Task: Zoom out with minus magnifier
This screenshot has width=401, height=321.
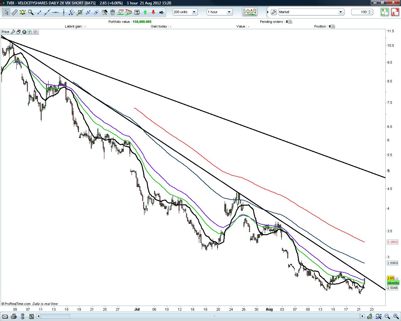Action: tap(387, 316)
